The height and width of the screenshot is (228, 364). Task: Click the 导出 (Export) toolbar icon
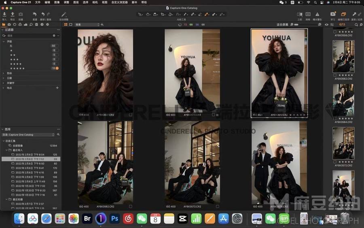click(13, 15)
